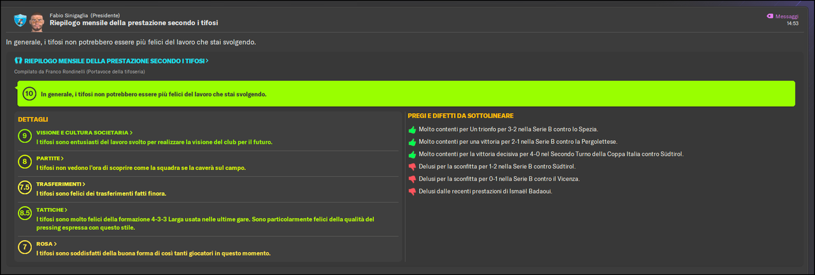Select text about 0-1 defeat to Vicenza

[499, 179]
